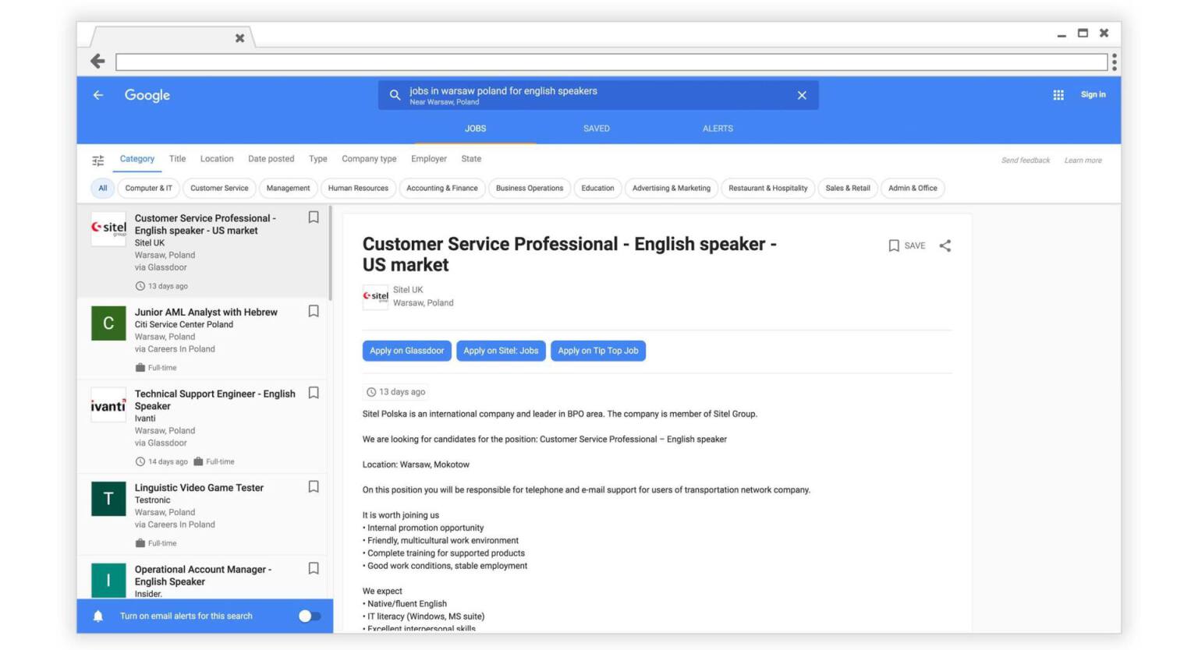1198x650 pixels.
Task: Click Send feedback link
Action: (x=1026, y=161)
